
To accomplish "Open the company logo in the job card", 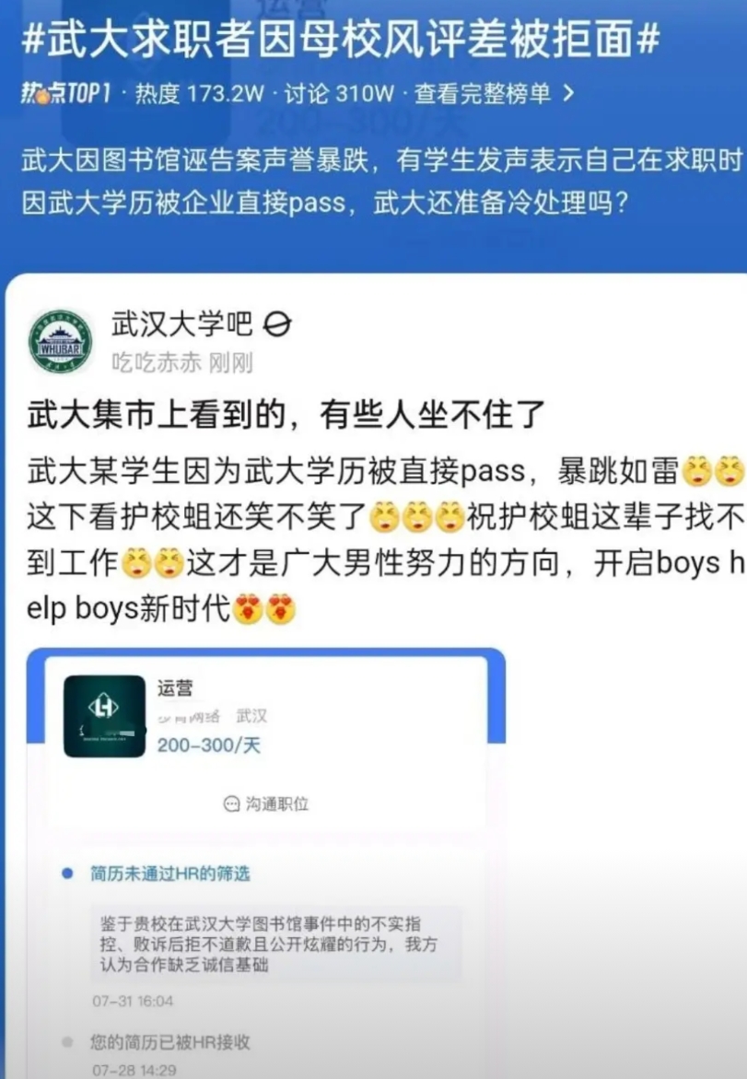I will pyautogui.click(x=105, y=716).
